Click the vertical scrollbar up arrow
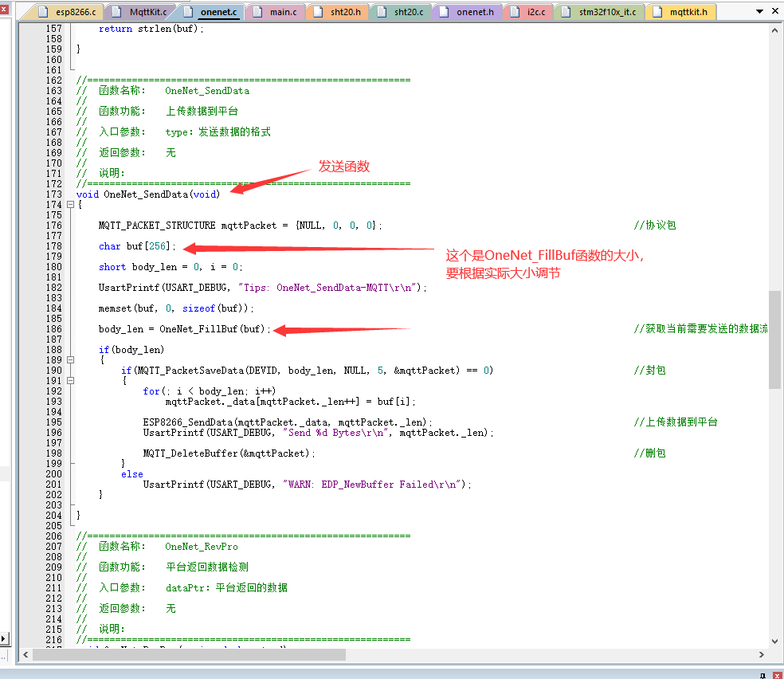Screen dimensions: 784x679 click(774, 30)
